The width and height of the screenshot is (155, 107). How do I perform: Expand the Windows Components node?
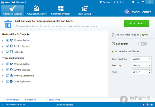[x=3, y=76]
